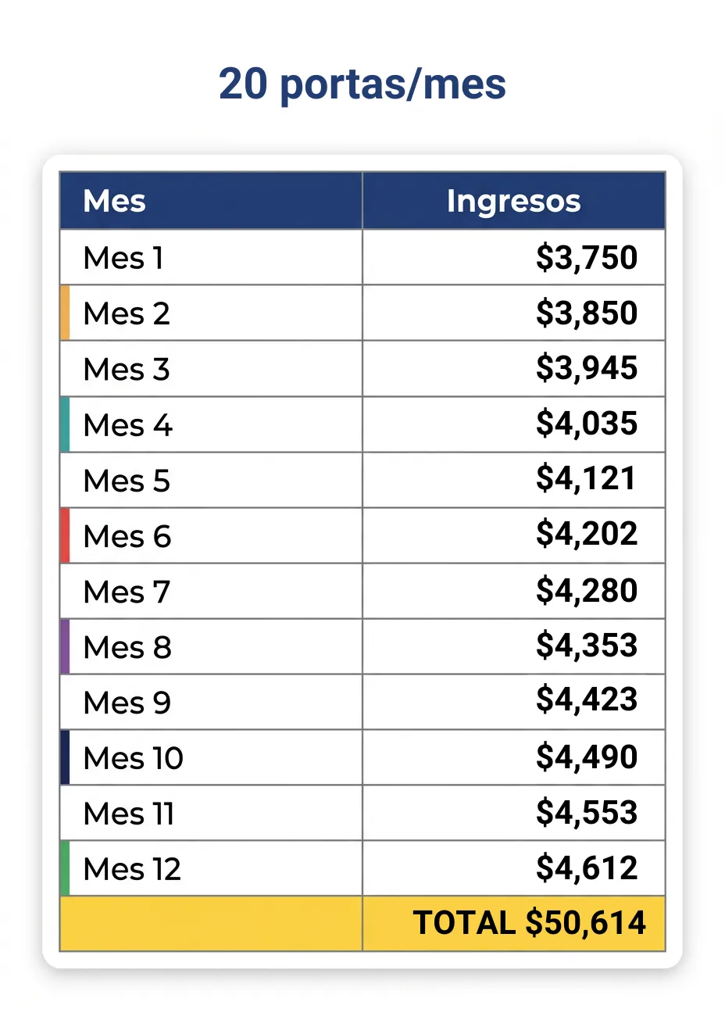Click the teal marker beside Mes 4

coord(65,424)
